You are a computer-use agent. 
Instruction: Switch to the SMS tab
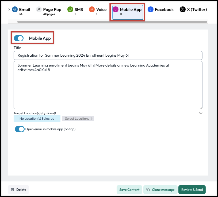[75, 11]
